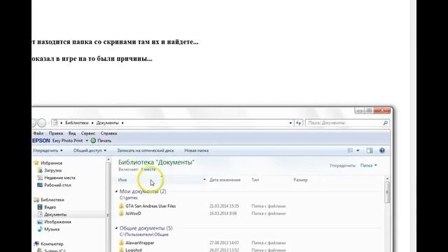The height and width of the screenshot is (252, 448).
Task: Select Компьютер in navigation pane
Action: tap(52, 244)
